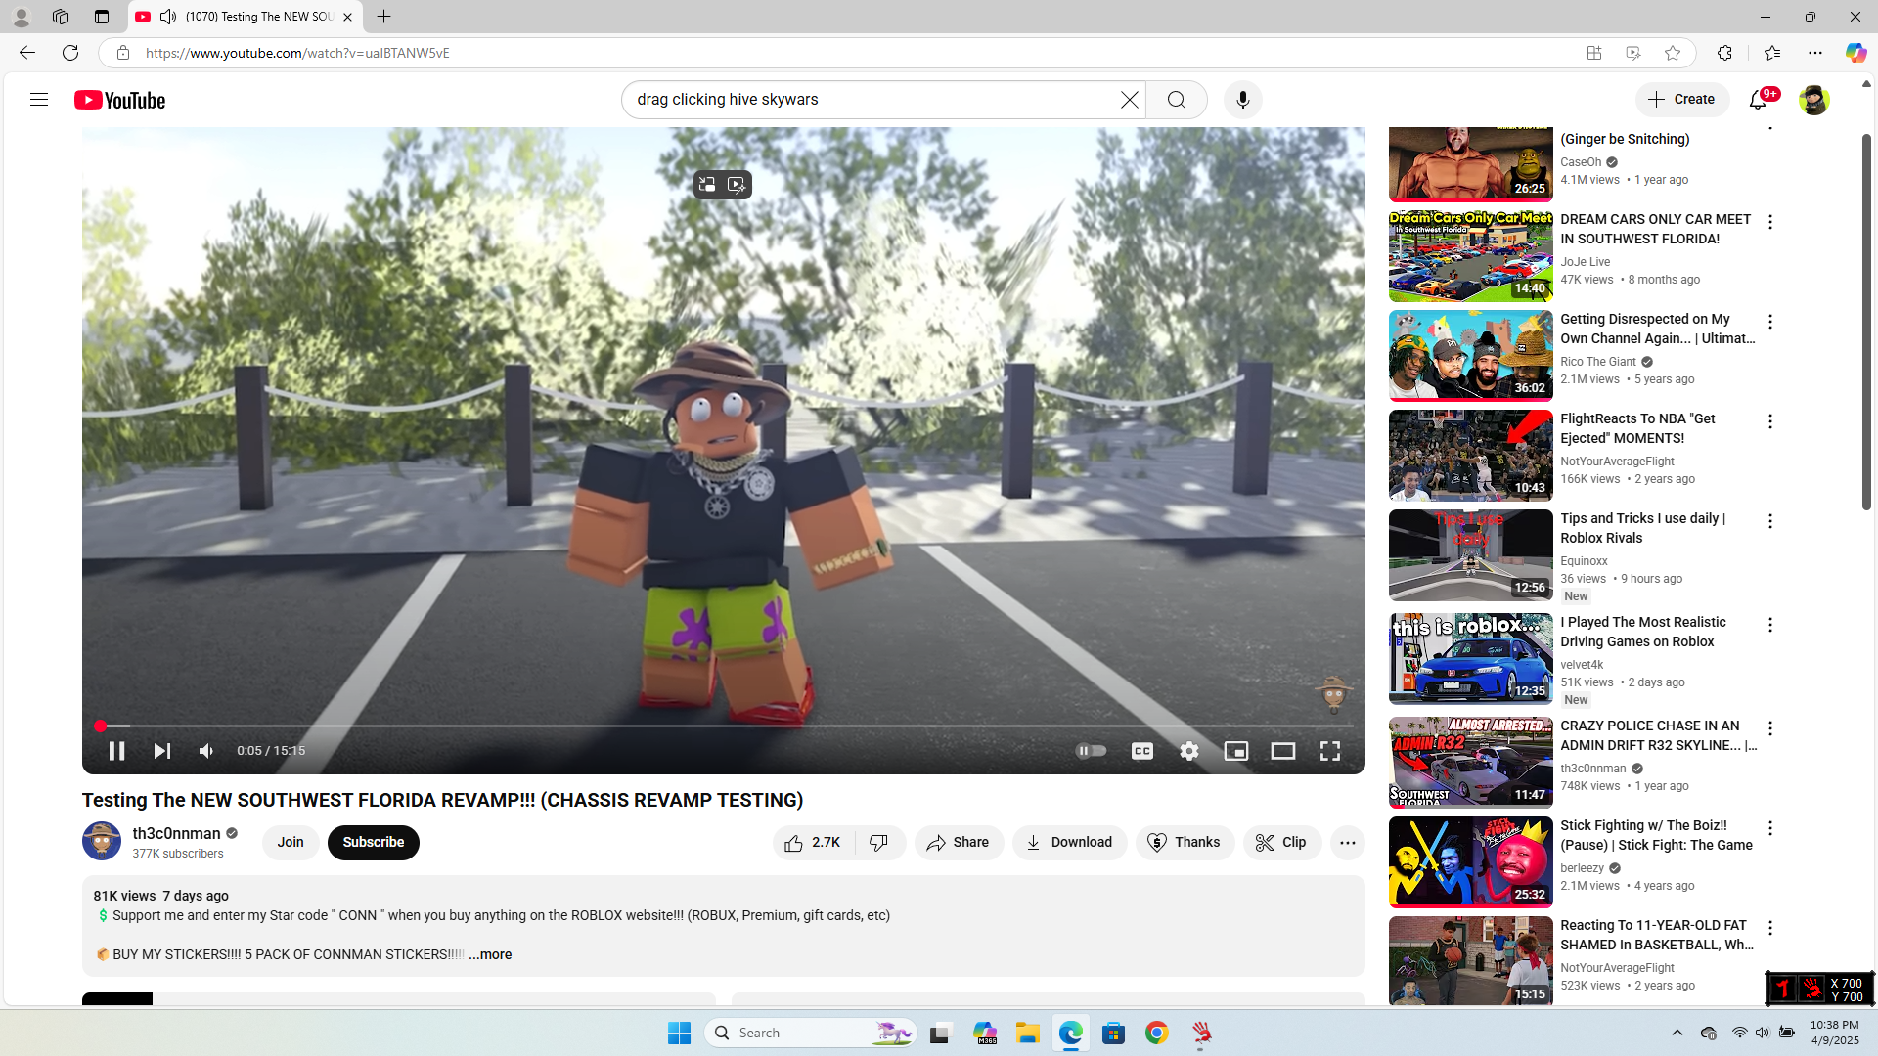Open options for DREAM CARS ONLY video

point(1769,223)
